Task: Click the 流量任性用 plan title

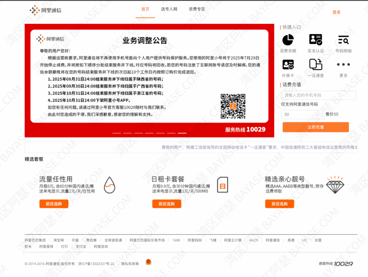Action: pyautogui.click(x=56, y=179)
